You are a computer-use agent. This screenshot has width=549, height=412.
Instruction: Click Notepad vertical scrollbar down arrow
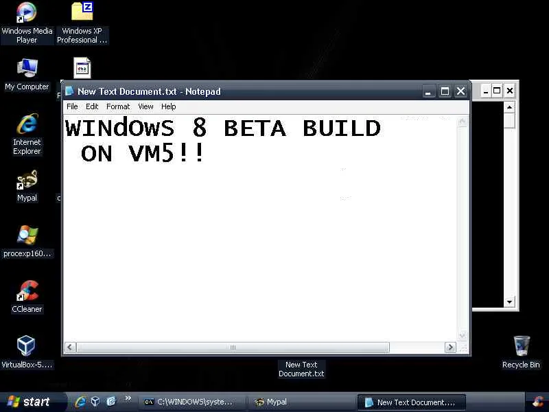pos(463,335)
